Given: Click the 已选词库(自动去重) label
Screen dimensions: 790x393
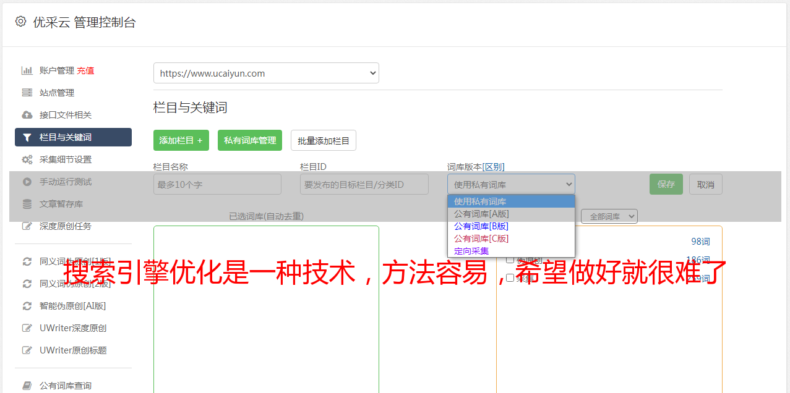Looking at the screenshot, I should [266, 216].
